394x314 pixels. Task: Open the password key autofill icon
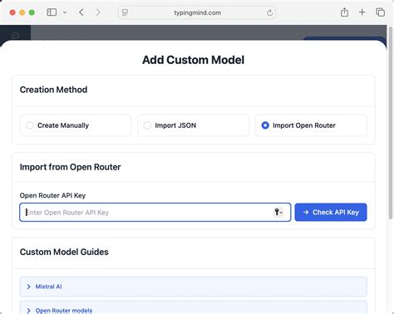[x=278, y=213]
